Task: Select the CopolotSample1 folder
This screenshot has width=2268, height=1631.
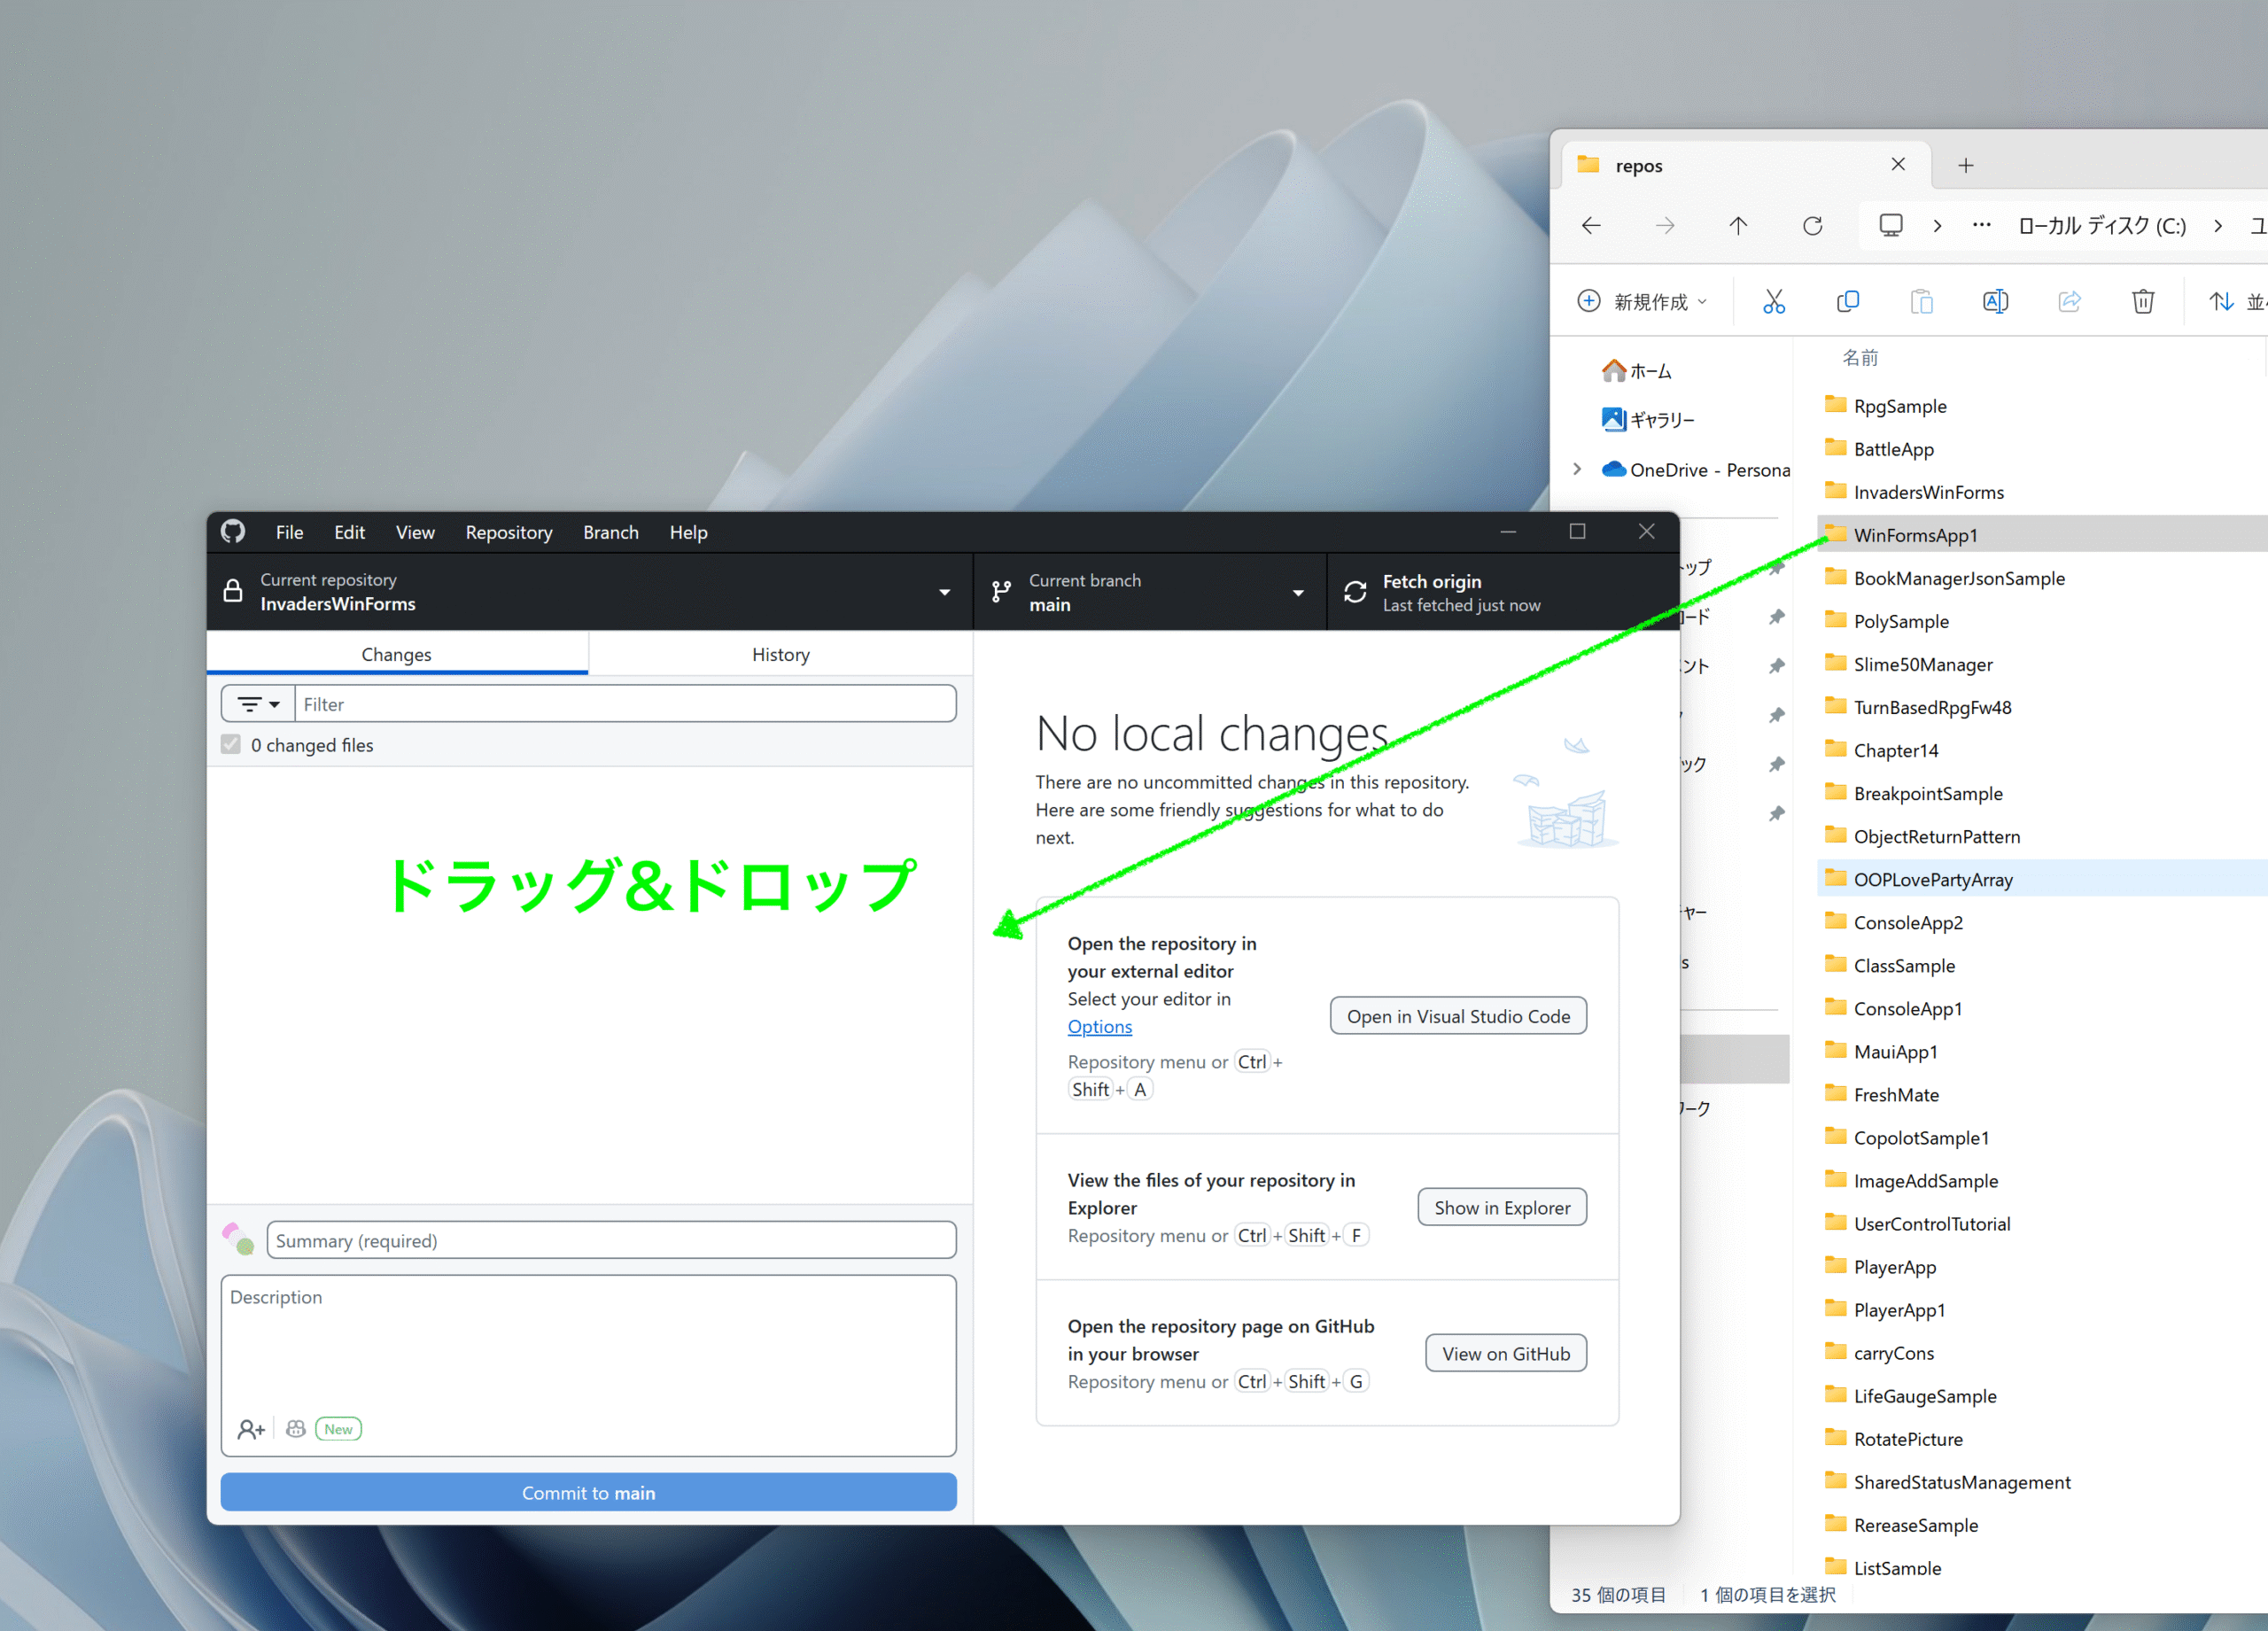Action: [x=1921, y=1138]
